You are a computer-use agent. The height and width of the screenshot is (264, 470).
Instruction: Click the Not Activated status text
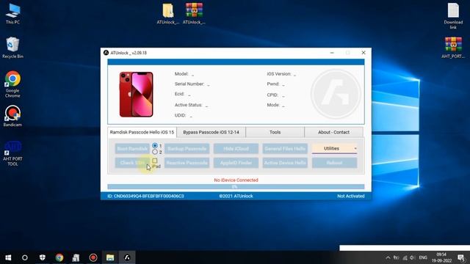[x=351, y=196]
